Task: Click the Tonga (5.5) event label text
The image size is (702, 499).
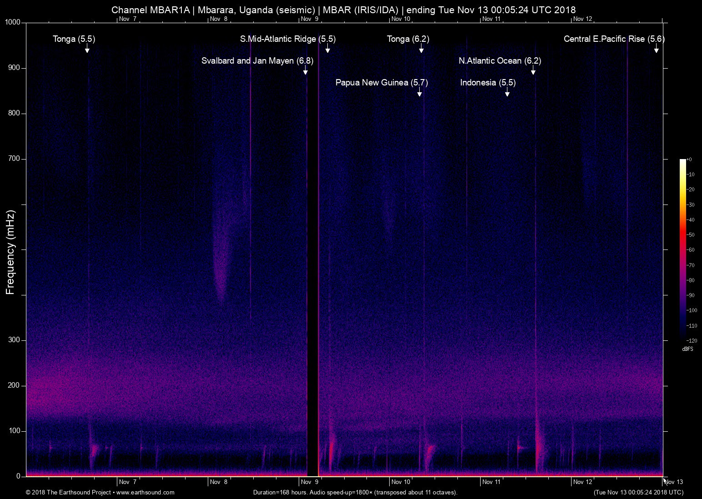Action: tap(74, 39)
